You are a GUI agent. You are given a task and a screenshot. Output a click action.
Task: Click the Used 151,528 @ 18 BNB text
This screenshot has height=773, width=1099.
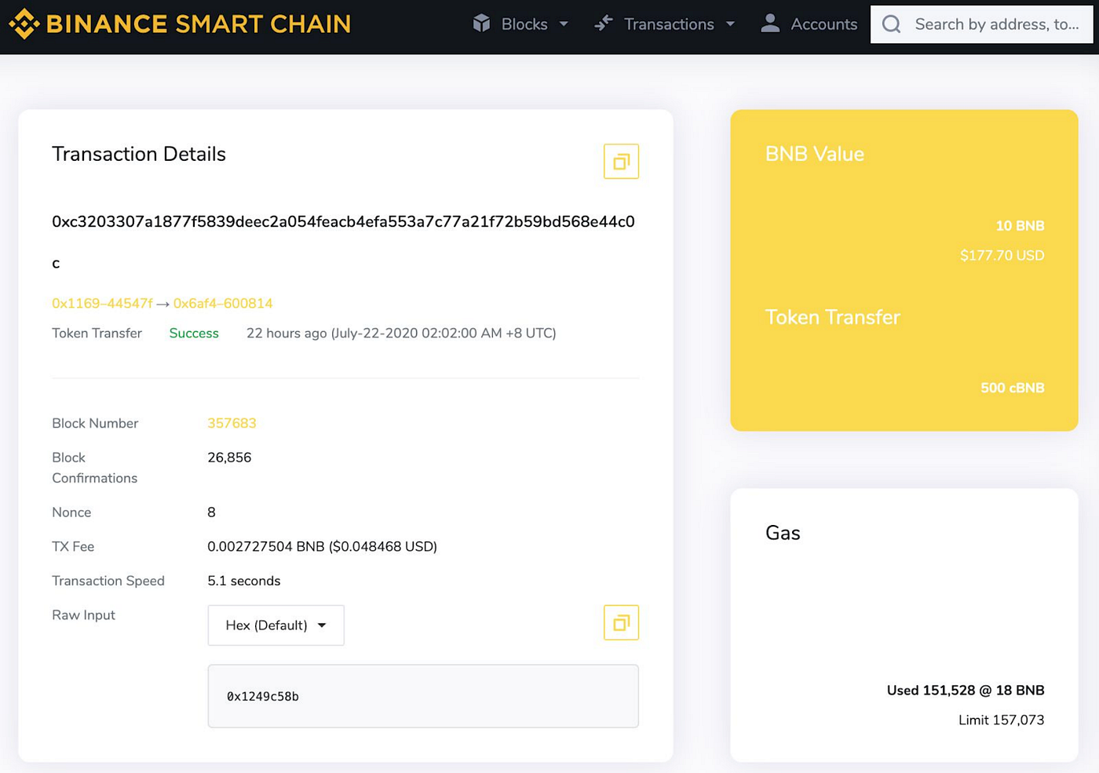point(966,691)
